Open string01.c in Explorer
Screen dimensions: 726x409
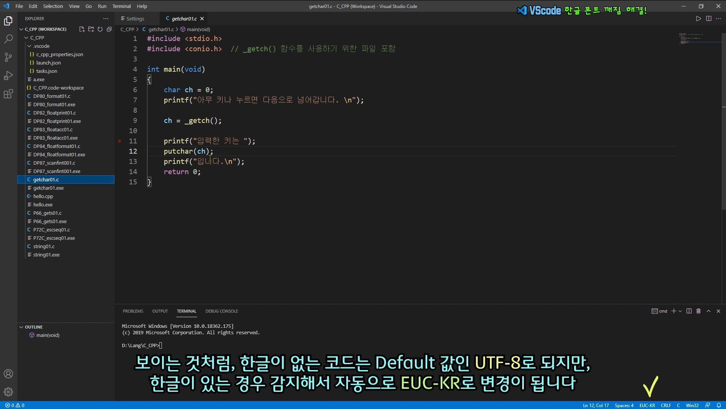click(44, 246)
